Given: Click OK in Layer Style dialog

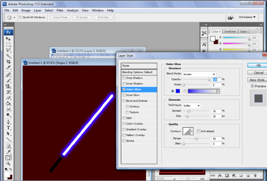Looking at the screenshot, I should [258, 65].
